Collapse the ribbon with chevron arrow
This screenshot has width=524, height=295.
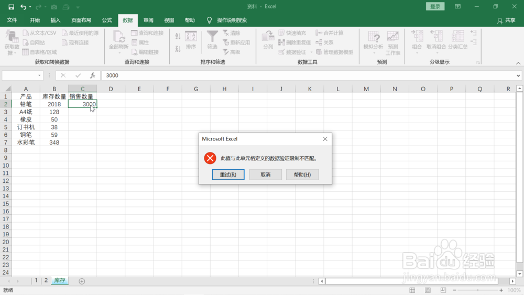point(518,63)
